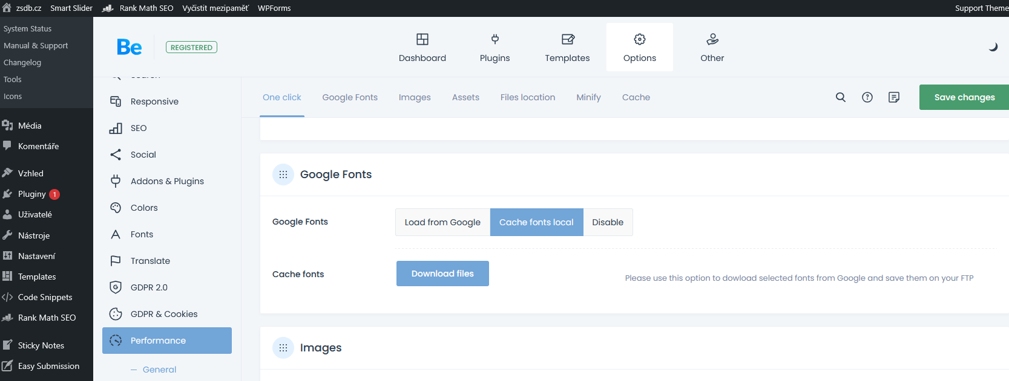Switch to the Files location tab
This screenshot has height=381, width=1009.
coord(527,97)
